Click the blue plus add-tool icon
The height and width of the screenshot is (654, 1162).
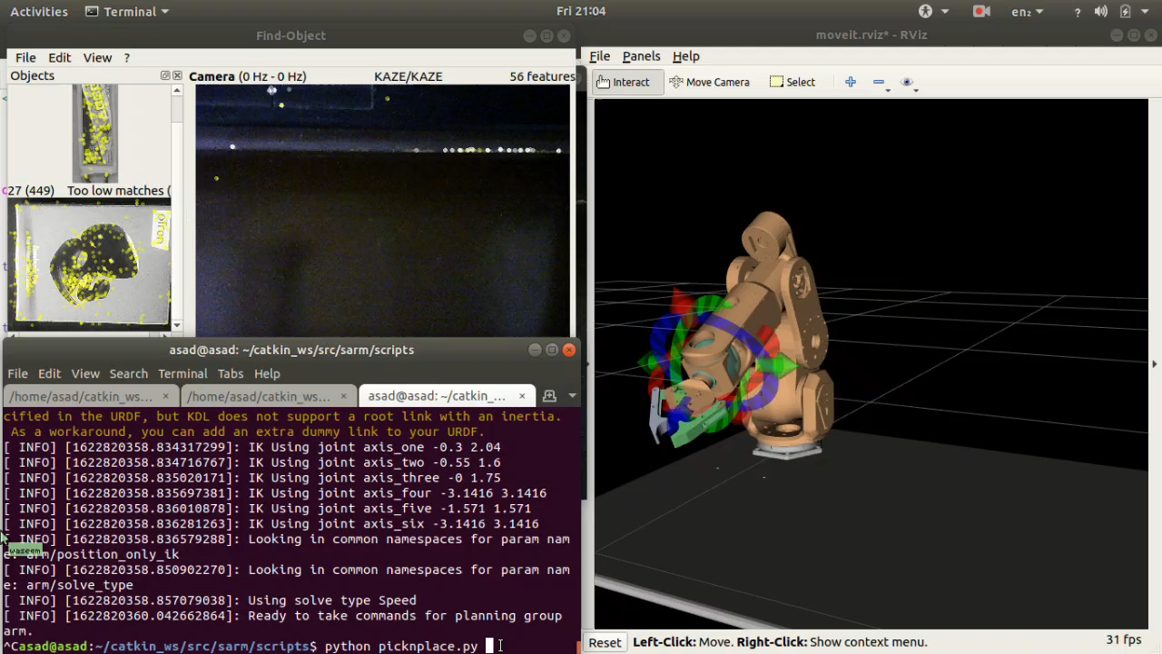coord(851,82)
